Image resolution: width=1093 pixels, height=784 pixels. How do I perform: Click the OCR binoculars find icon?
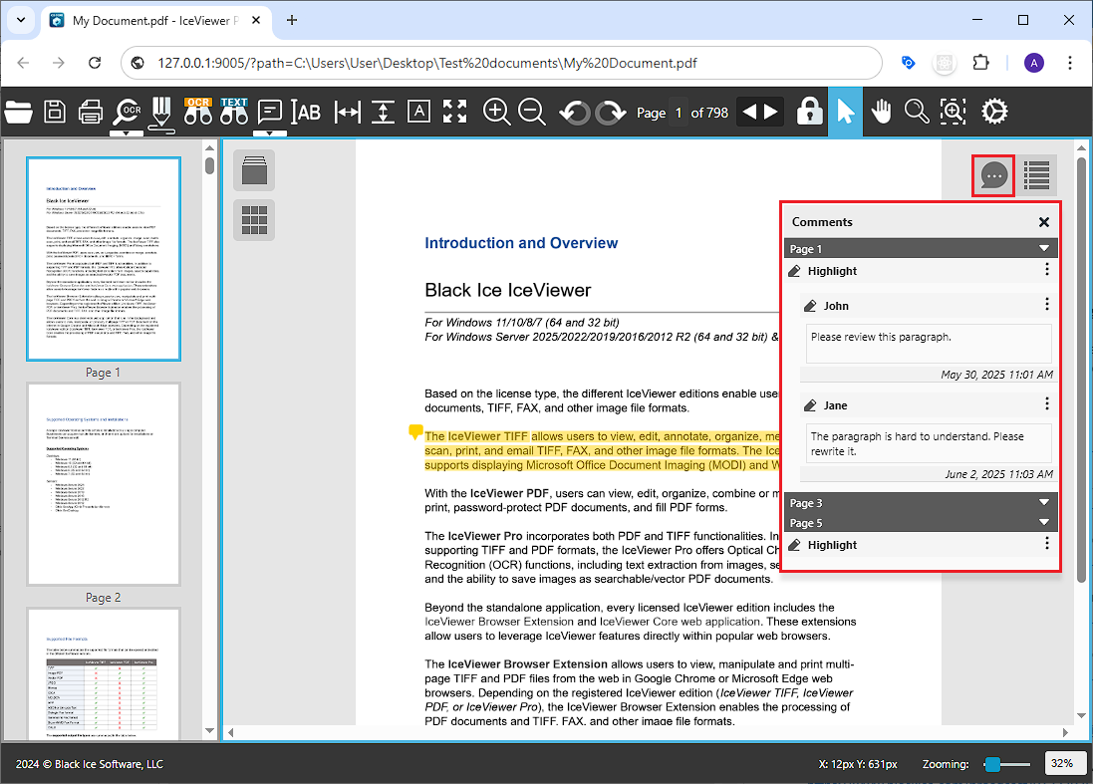[198, 112]
